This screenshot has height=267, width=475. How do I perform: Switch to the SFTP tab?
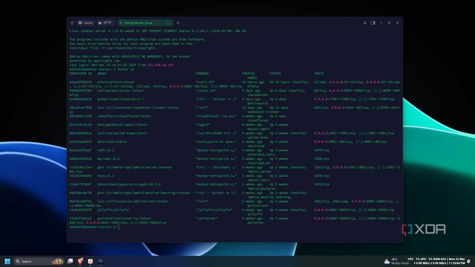(x=105, y=23)
